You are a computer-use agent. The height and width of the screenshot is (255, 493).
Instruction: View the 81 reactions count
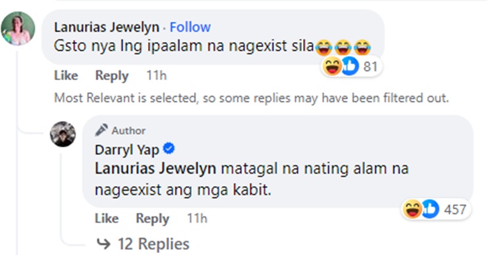[370, 66]
